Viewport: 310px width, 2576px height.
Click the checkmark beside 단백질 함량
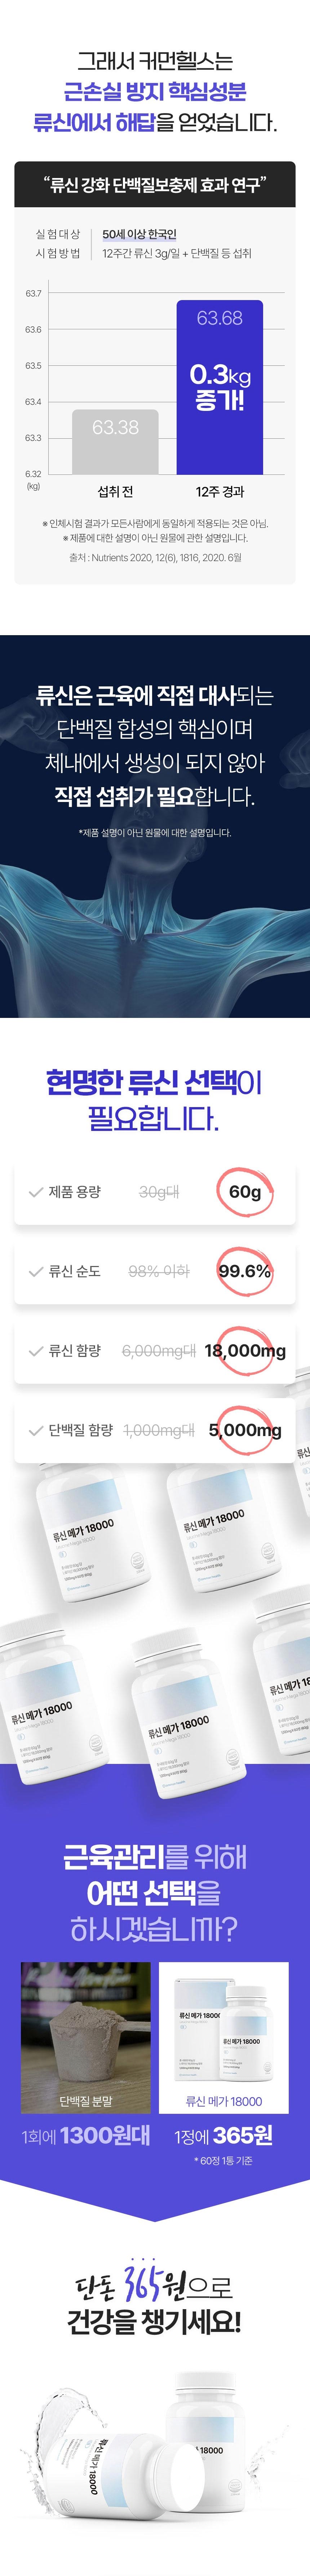(36, 1430)
